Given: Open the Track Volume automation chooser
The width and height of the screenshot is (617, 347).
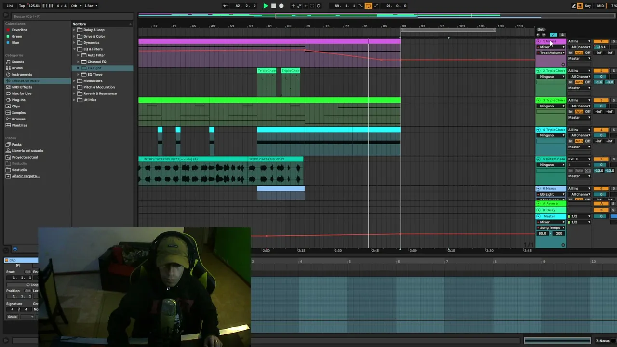Looking at the screenshot, I should [552, 53].
